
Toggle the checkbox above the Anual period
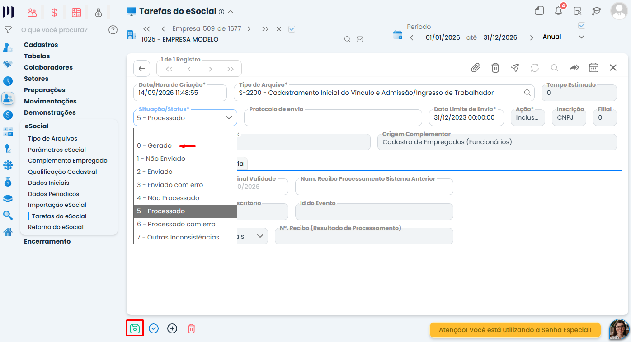[x=582, y=26]
